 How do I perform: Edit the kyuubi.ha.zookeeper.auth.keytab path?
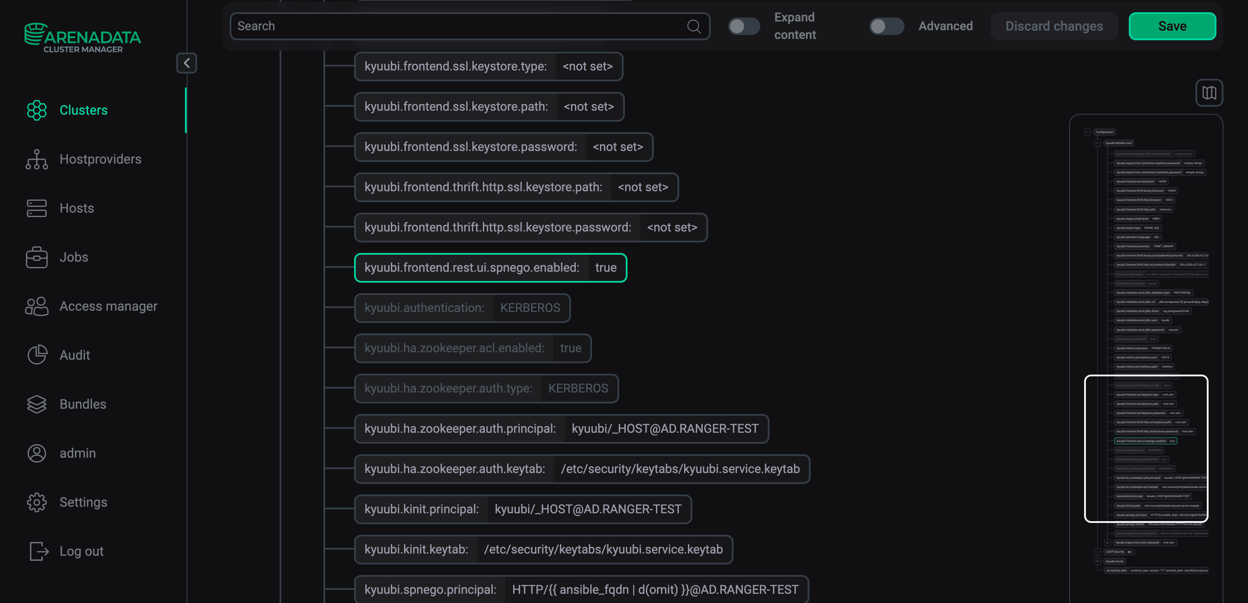point(680,469)
